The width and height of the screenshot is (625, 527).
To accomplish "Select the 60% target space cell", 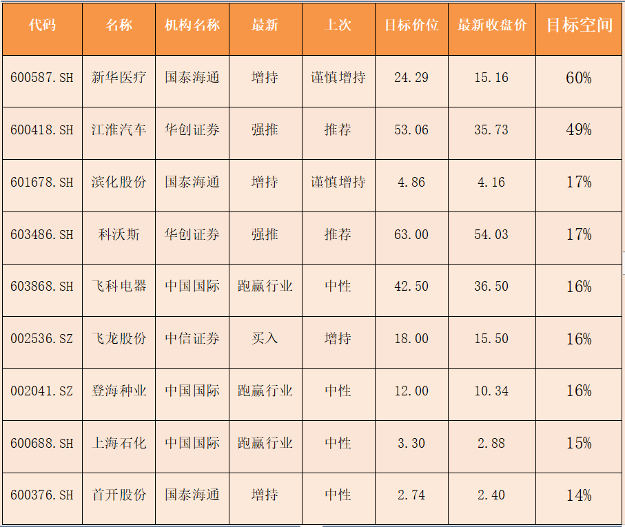I will click(x=579, y=78).
